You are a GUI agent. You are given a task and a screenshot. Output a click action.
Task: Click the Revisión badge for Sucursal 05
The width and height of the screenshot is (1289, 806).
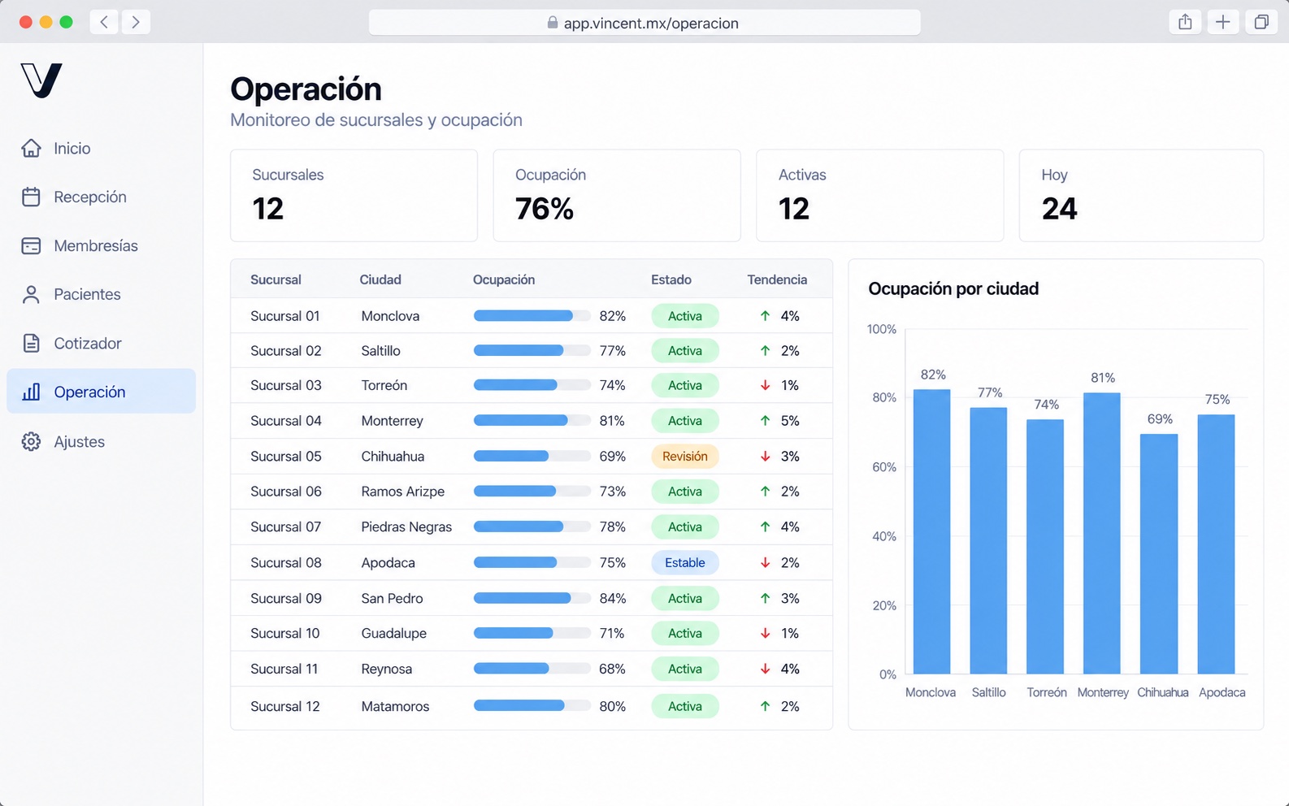tap(685, 456)
